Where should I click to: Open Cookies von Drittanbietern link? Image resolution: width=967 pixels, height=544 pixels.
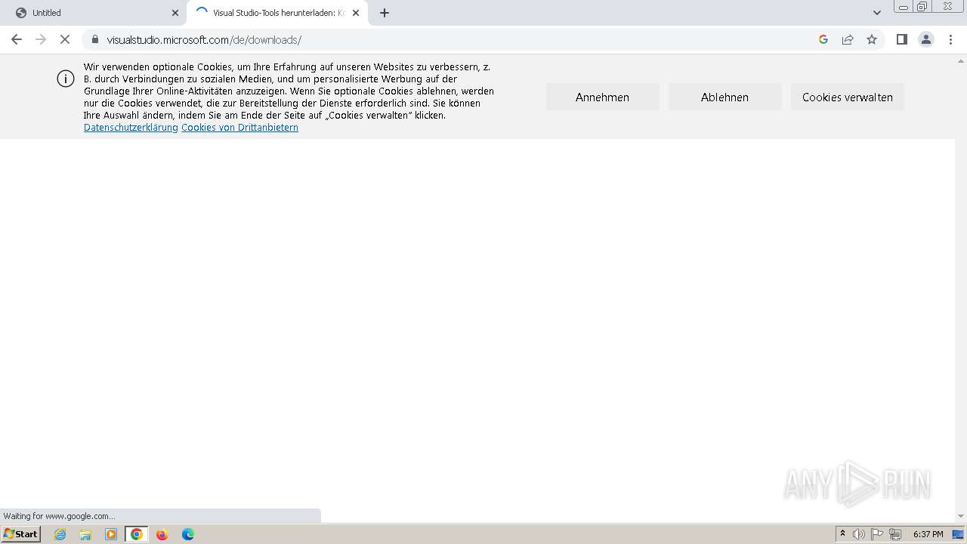click(239, 128)
